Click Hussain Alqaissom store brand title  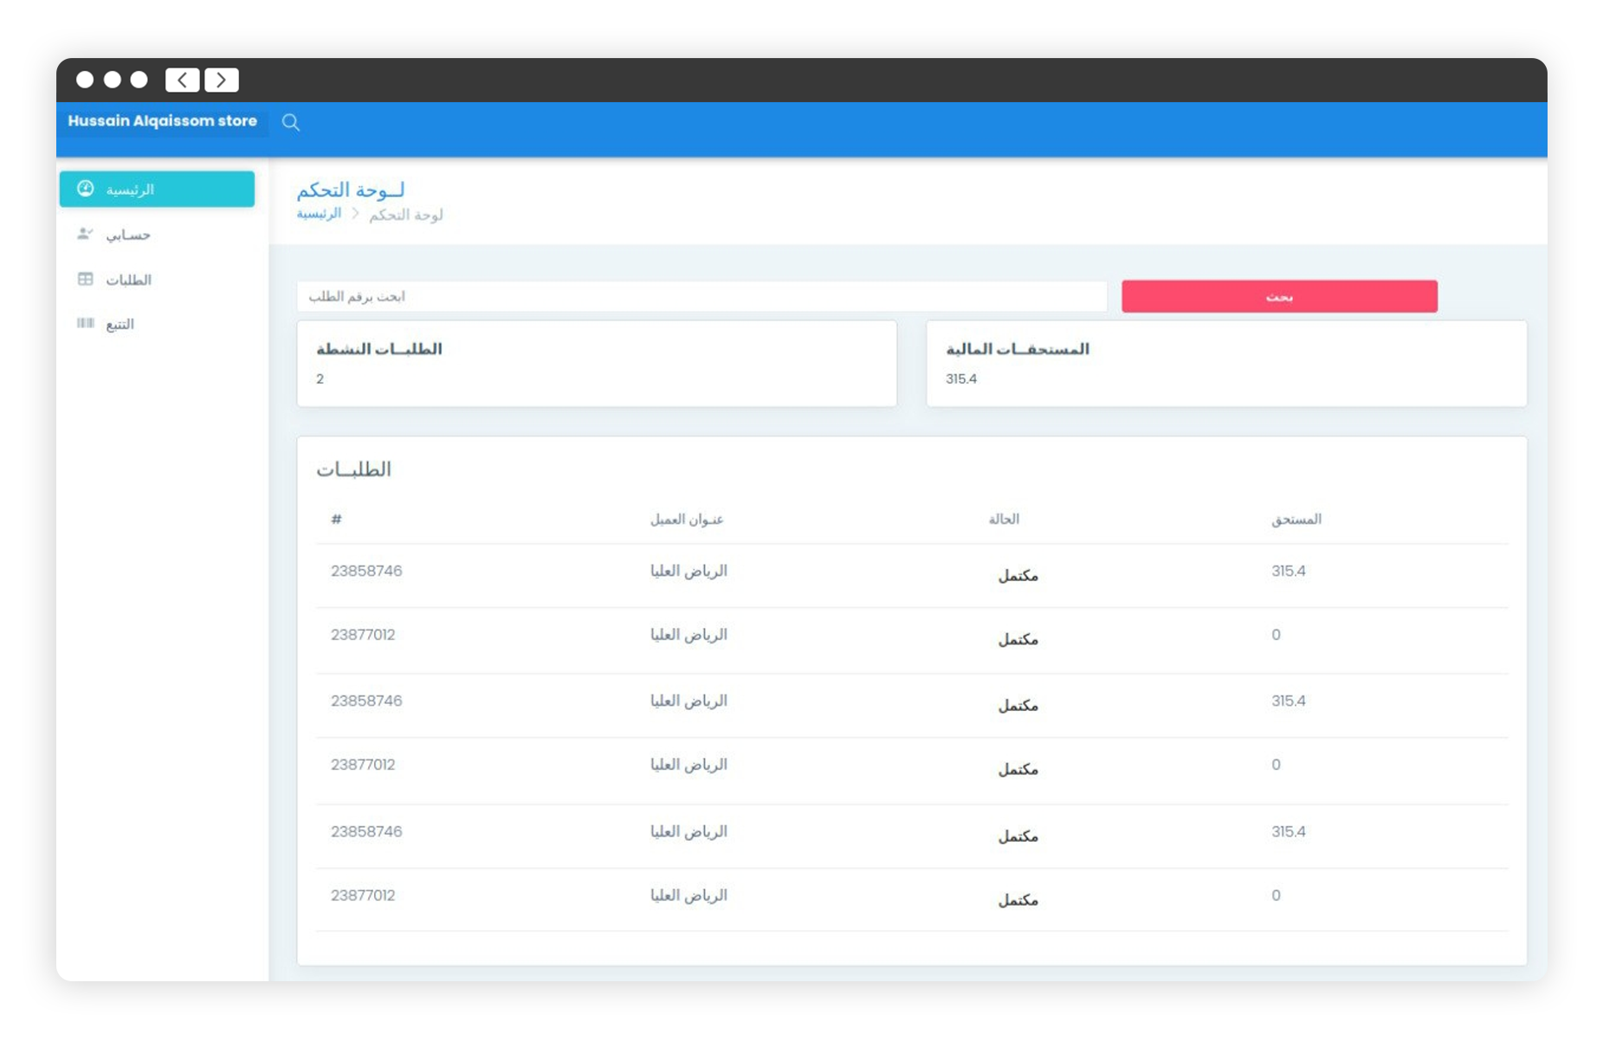click(162, 121)
